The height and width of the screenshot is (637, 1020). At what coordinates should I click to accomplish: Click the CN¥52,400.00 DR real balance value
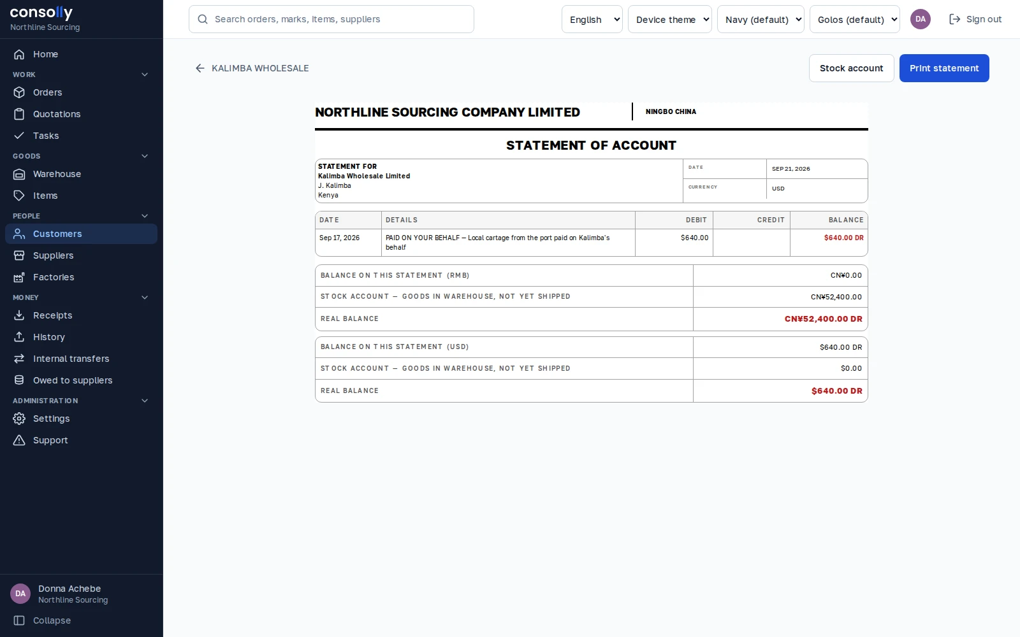coord(823,319)
